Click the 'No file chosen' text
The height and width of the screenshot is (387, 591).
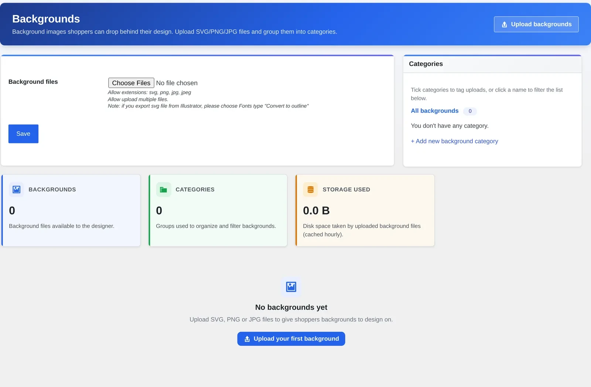coord(177,83)
